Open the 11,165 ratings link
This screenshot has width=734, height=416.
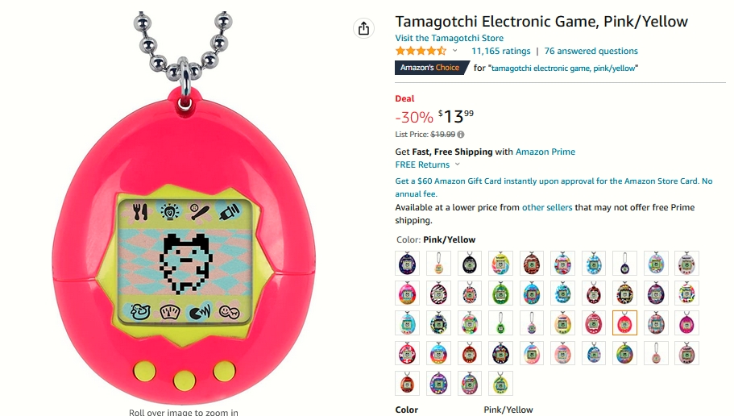(x=500, y=51)
